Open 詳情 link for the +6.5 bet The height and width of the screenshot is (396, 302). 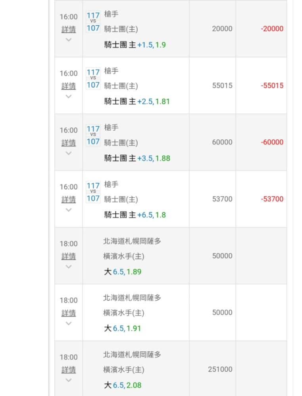69,200
